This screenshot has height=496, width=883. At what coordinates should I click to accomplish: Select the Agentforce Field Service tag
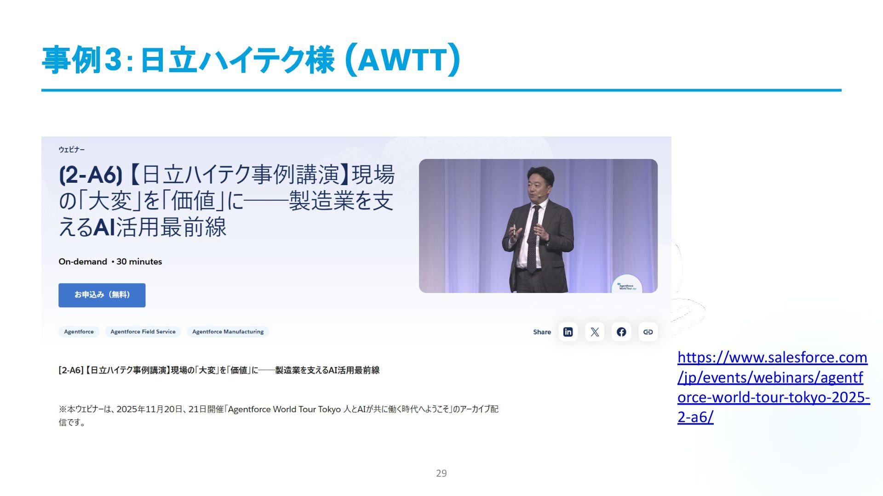coord(143,332)
